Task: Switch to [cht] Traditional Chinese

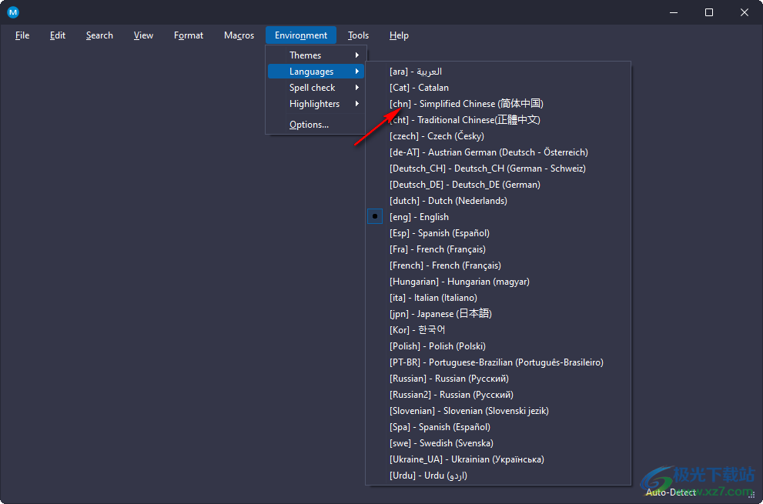Action: pos(498,120)
